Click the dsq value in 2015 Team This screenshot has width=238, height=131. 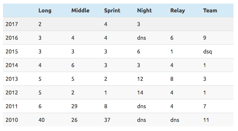[x=207, y=52]
